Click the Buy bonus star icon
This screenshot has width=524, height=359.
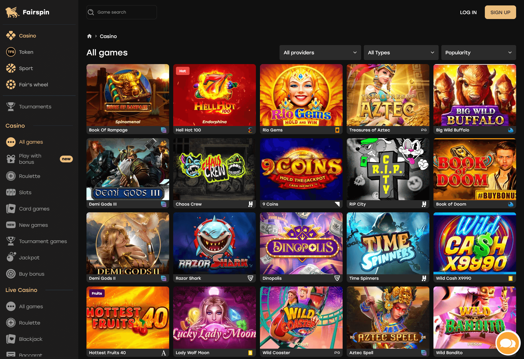pos(11,274)
